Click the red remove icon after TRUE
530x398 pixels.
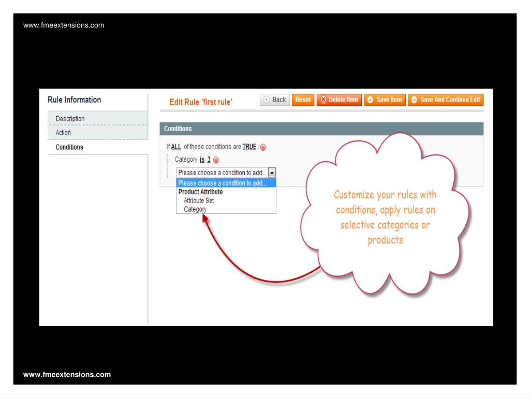click(x=263, y=147)
